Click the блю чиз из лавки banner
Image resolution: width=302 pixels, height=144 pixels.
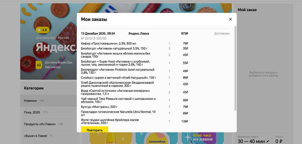point(203,138)
